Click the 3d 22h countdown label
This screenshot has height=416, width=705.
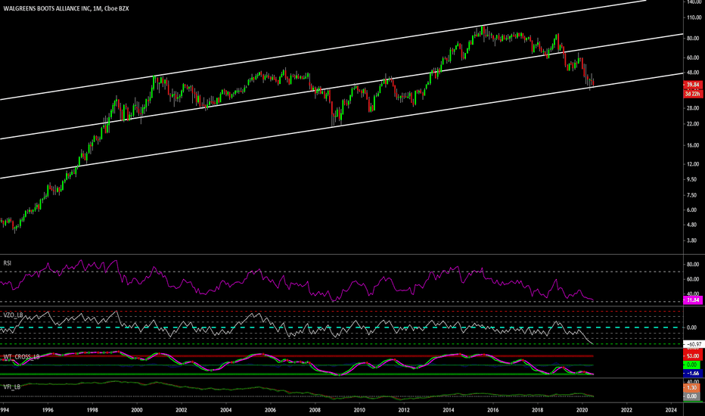point(693,94)
